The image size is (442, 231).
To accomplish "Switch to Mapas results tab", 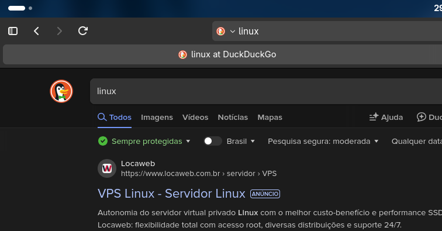I will pos(270,118).
